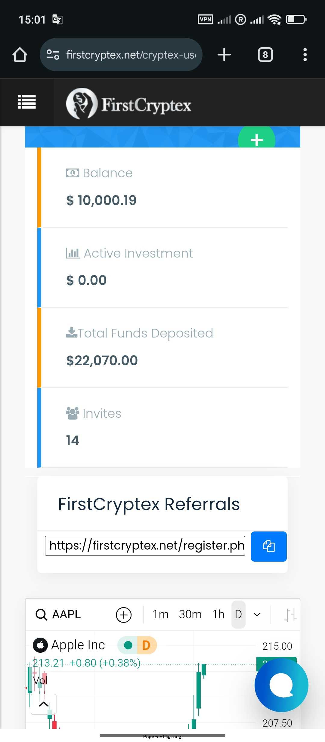Open chart candle style selector
Viewport: 325px width, 742px height.
[290, 614]
